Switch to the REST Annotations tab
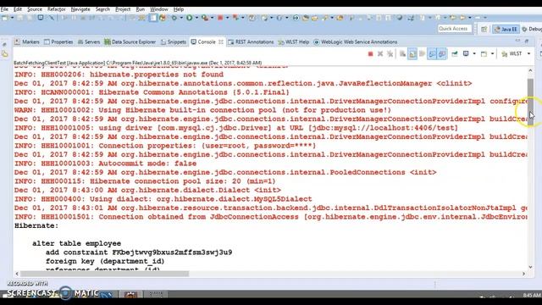The height and width of the screenshot is (305, 542). tap(251, 42)
